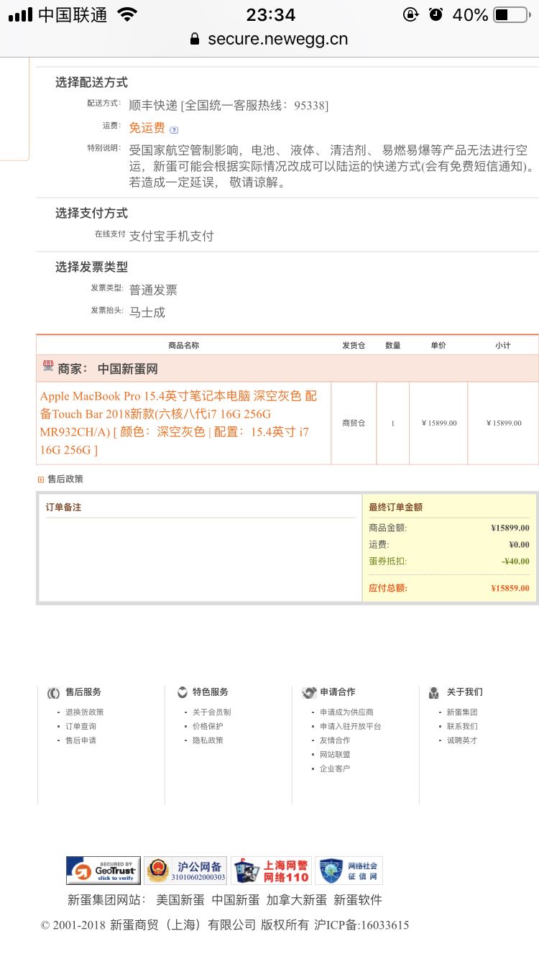Viewport: 539px width, 959px height.
Task: Open the 上海网警 网络110 badge
Action: click(x=271, y=871)
